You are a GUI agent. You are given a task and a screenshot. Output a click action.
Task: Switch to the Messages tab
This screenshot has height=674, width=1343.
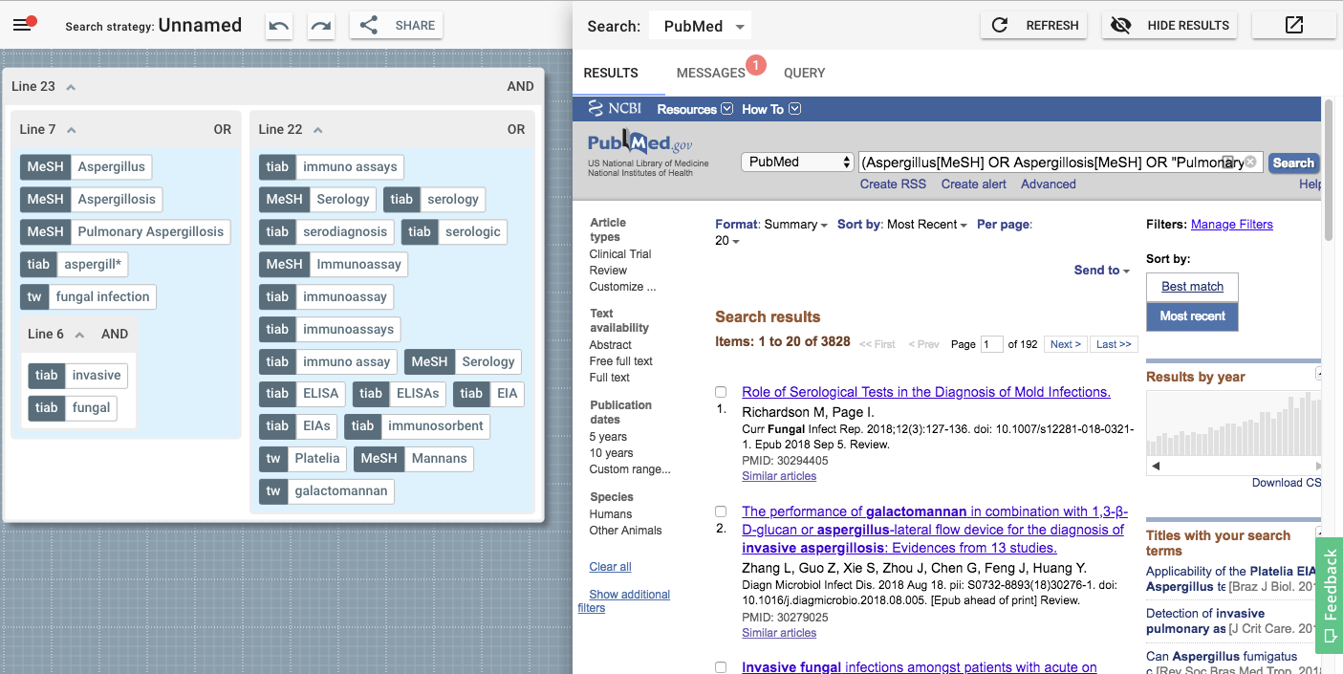pos(710,73)
